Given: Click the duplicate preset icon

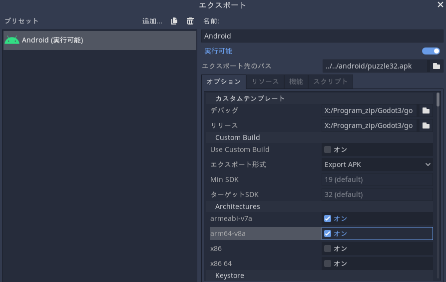Looking at the screenshot, I should click(174, 21).
